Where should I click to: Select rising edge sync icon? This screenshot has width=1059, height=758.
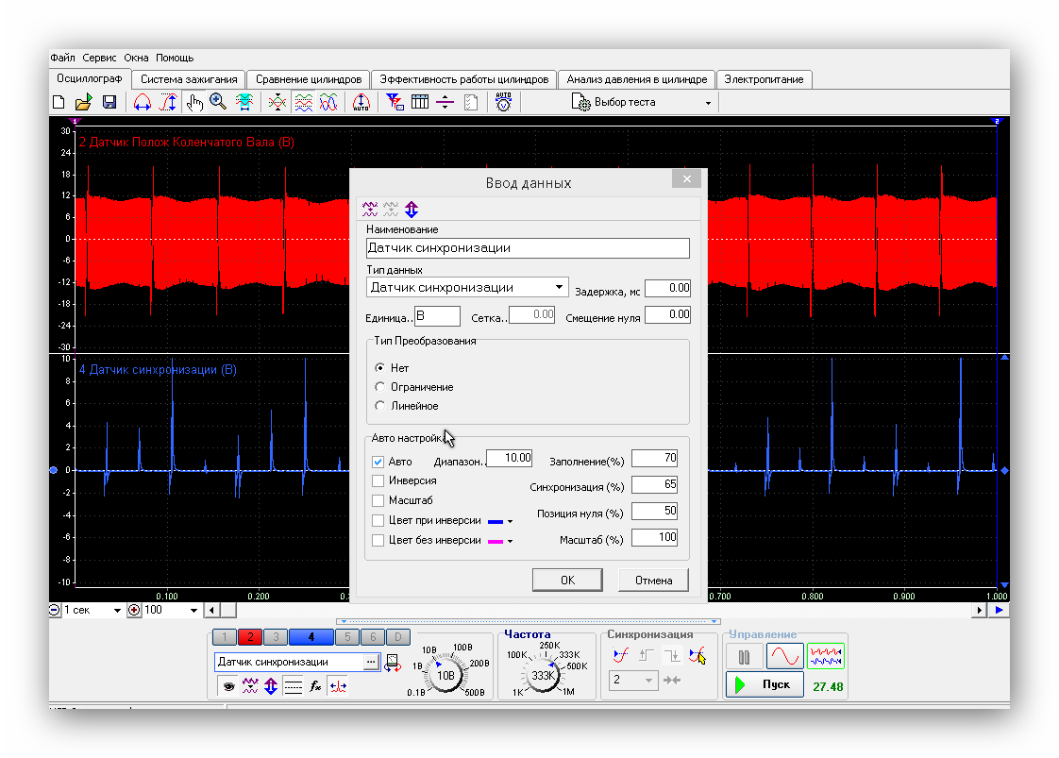tap(647, 655)
